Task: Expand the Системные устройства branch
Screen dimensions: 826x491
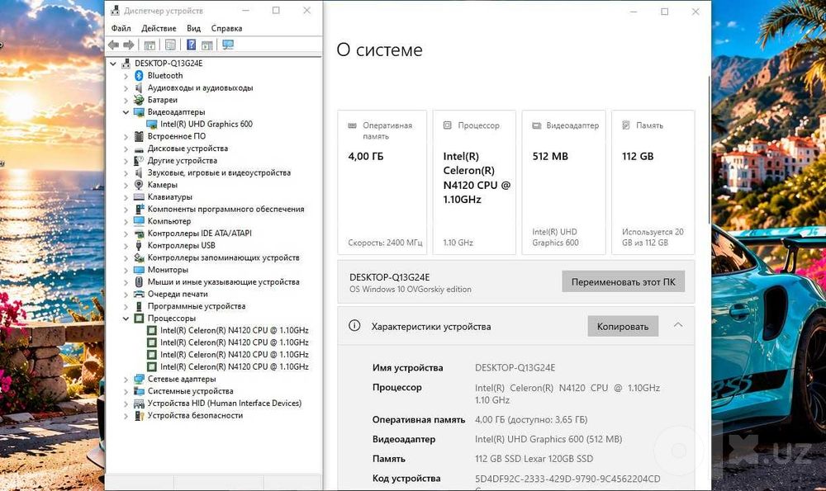Action: 126,391
